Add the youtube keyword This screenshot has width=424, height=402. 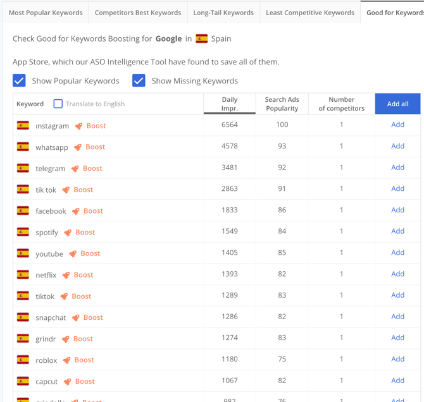click(397, 253)
